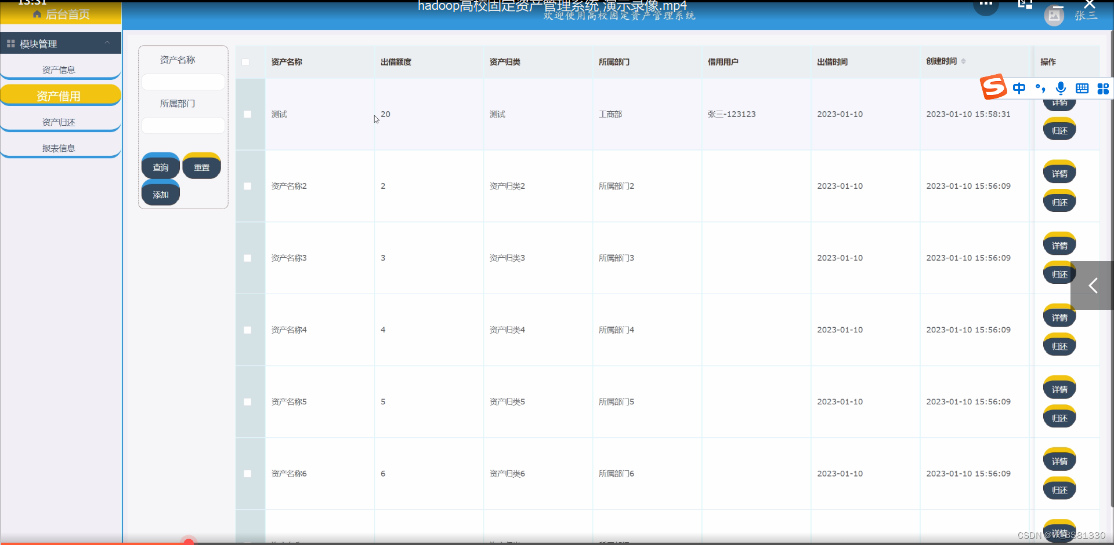The image size is (1114, 545).
Task: Click 归还 button in the 资产名称2 row
Action: click(1059, 202)
